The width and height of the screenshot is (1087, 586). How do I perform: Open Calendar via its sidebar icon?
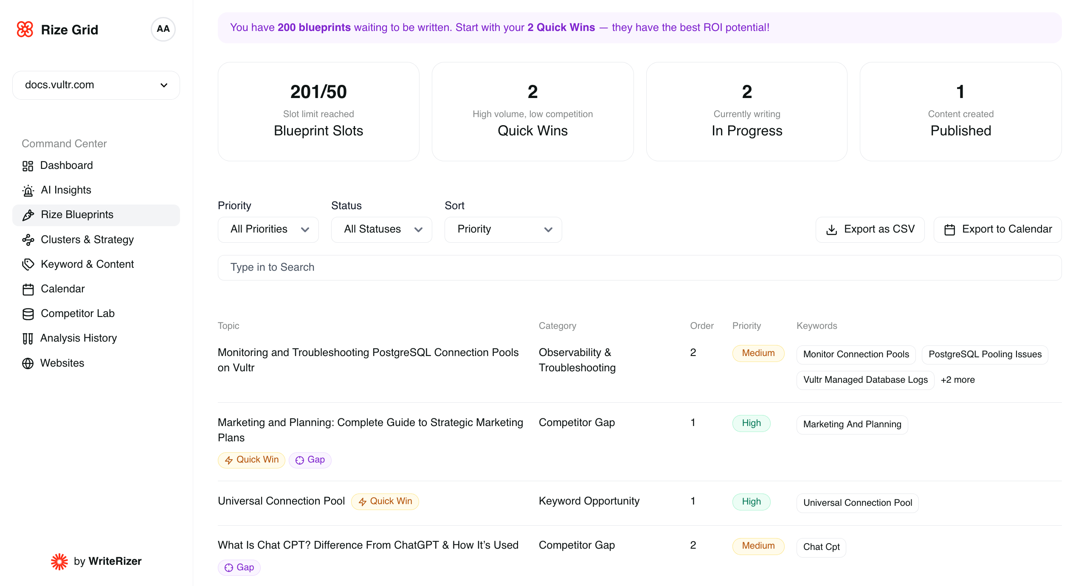click(x=28, y=289)
